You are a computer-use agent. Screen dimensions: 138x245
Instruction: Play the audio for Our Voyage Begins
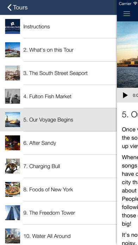click(125, 95)
